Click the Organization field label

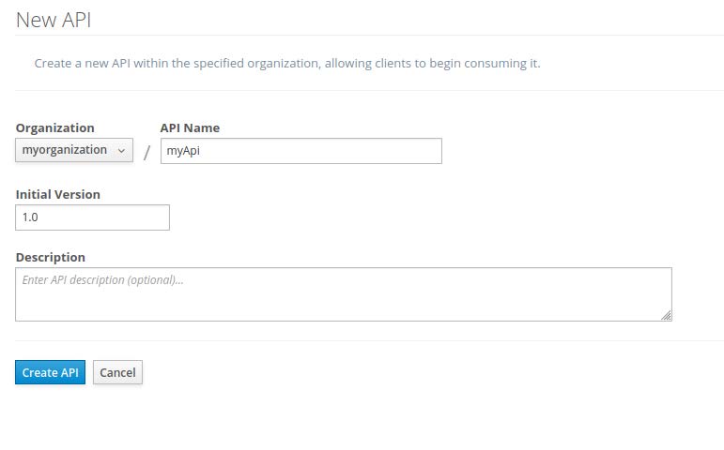[x=54, y=127]
